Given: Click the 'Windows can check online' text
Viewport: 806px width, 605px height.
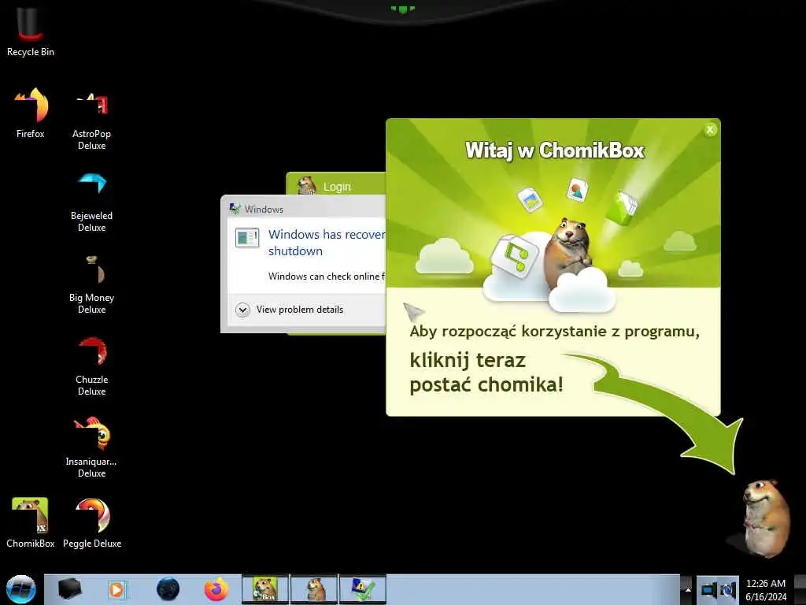Looking at the screenshot, I should (x=327, y=277).
